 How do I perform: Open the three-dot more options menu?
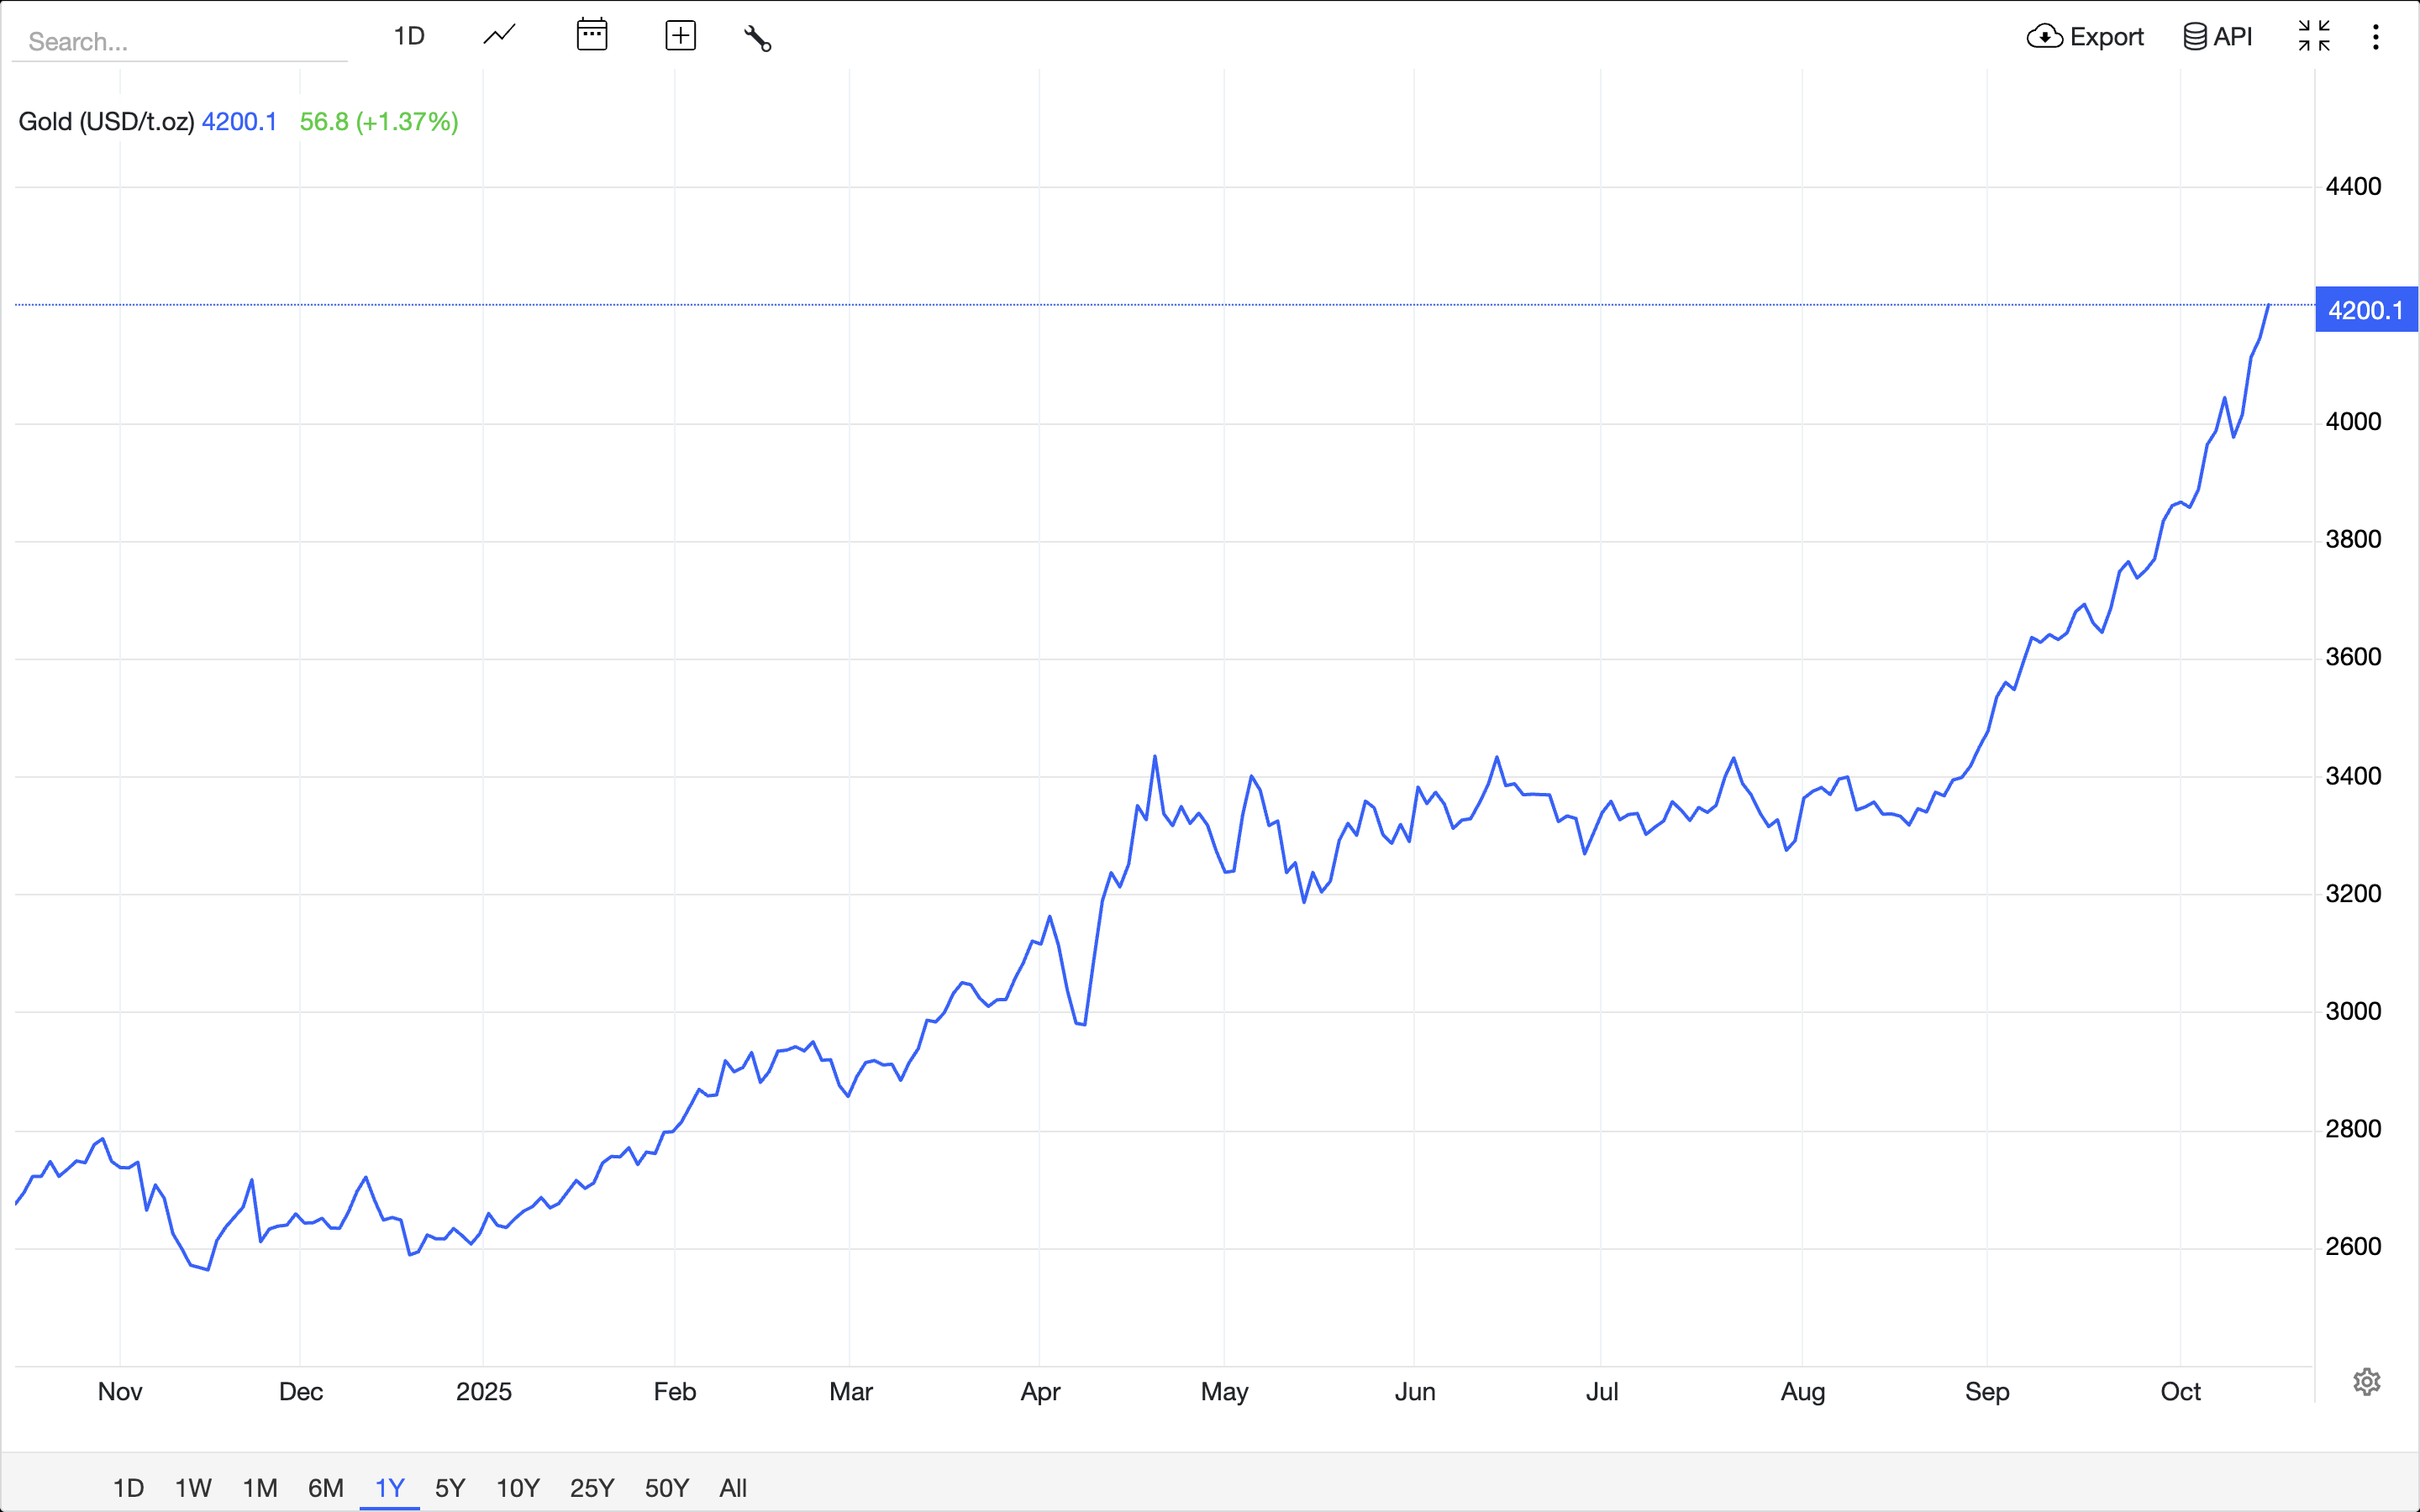coord(2376,37)
